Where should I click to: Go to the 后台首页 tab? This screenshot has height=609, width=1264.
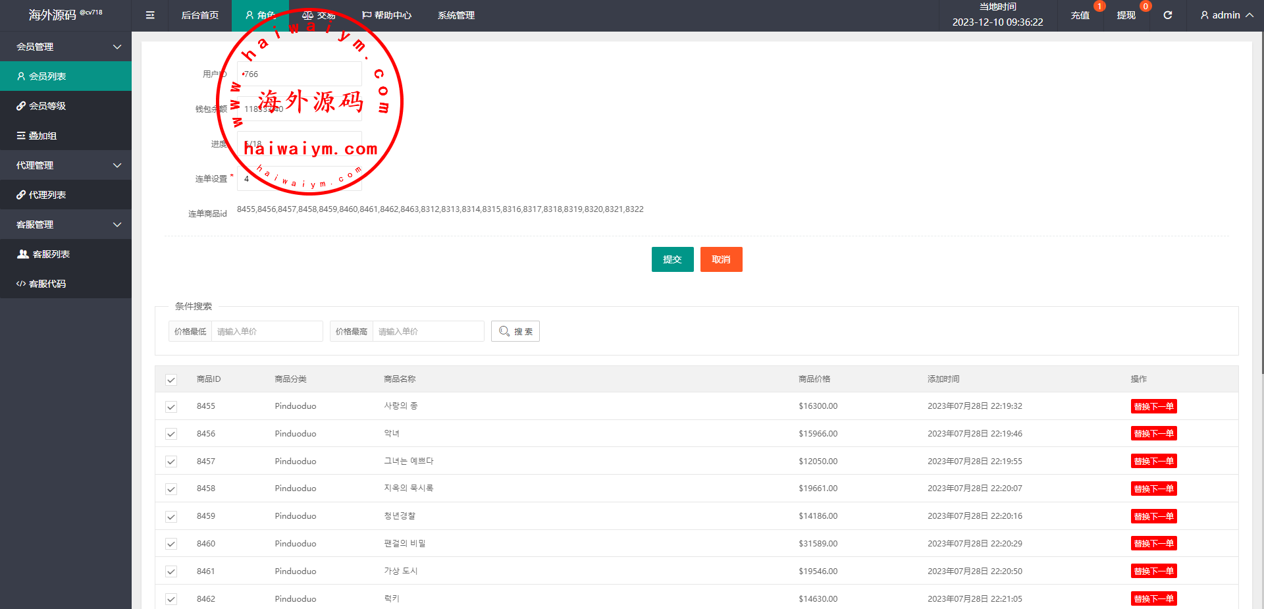pos(199,15)
